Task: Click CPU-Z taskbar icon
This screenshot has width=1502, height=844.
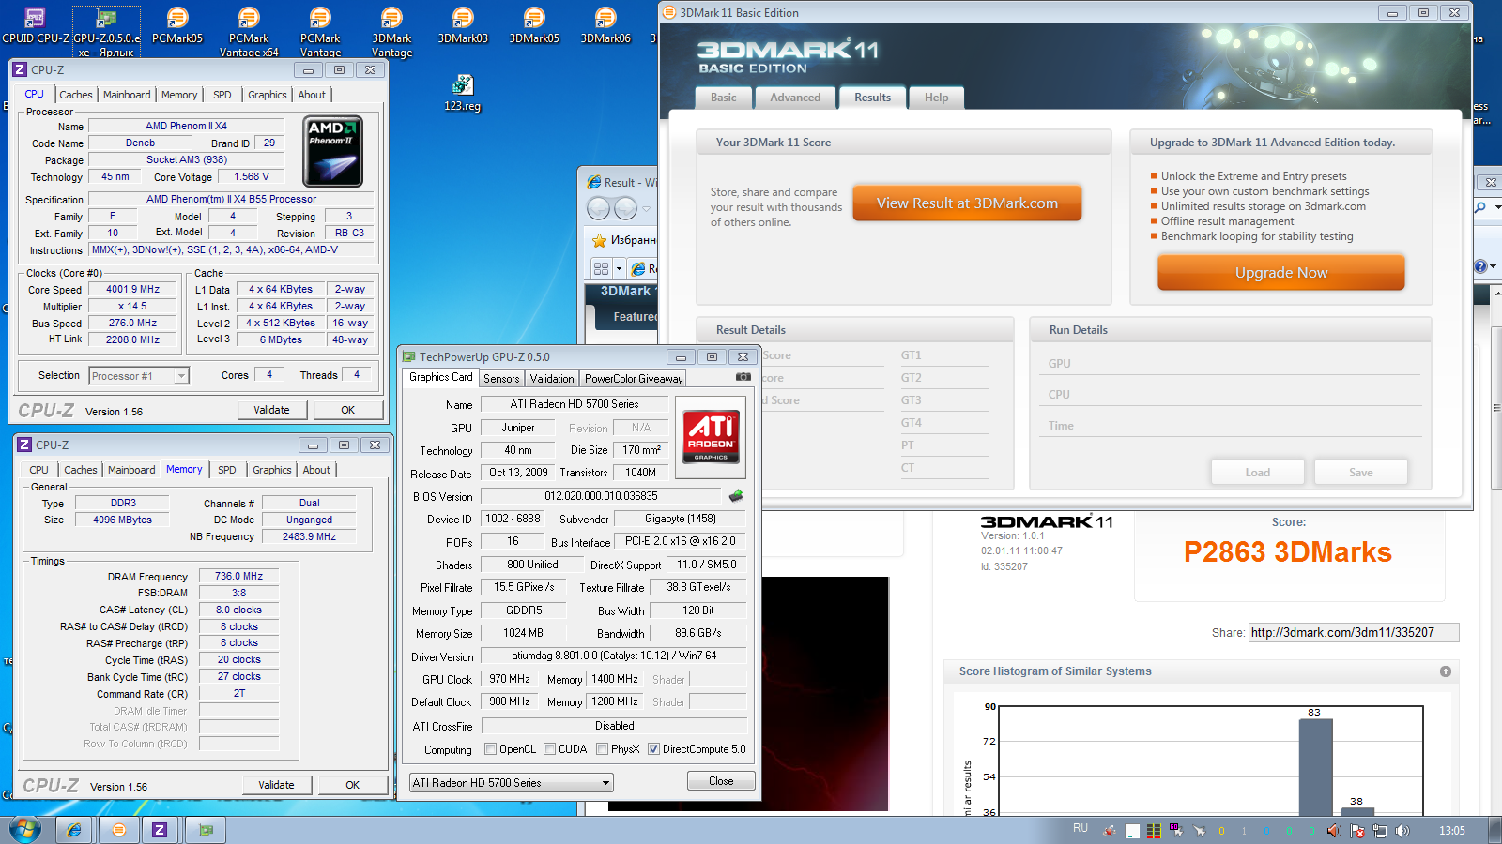Action: 160,830
